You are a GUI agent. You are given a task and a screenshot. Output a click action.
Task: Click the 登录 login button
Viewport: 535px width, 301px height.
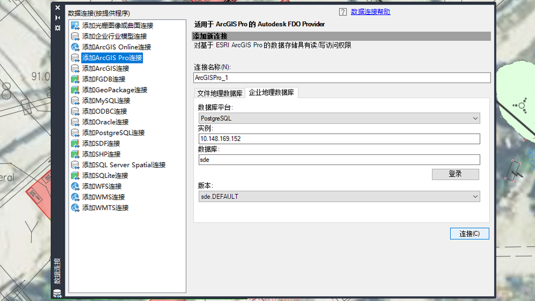click(x=455, y=174)
